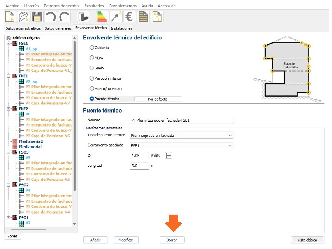Viewport: 332px width, 249px height.
Task: Click the euro economic analysis icon
Action: tap(130, 16)
